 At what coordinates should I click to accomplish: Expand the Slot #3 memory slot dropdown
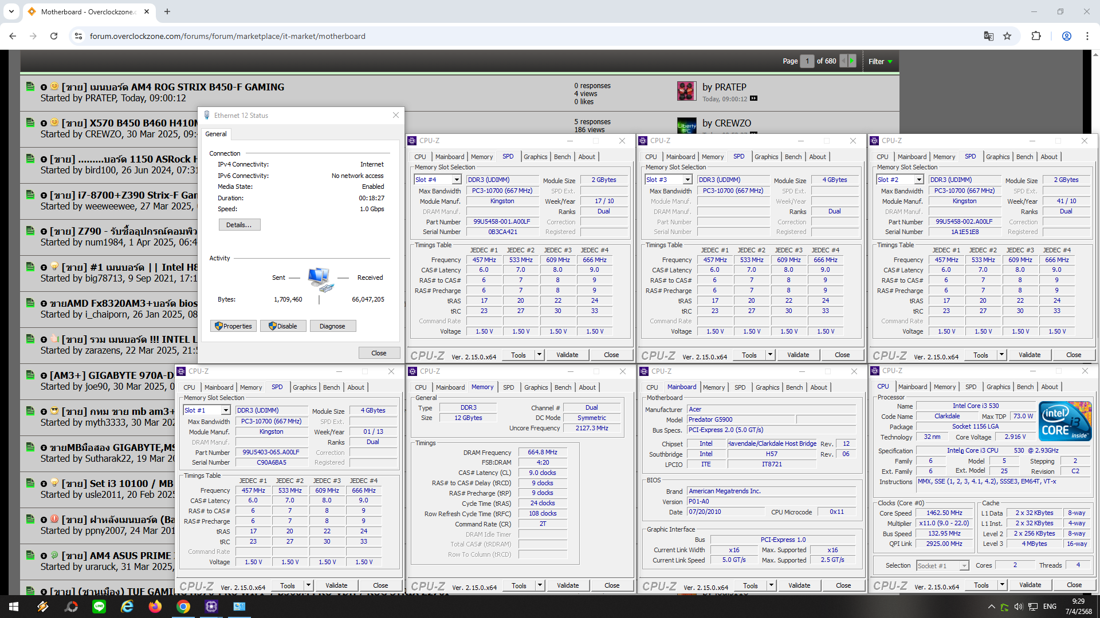tap(687, 180)
